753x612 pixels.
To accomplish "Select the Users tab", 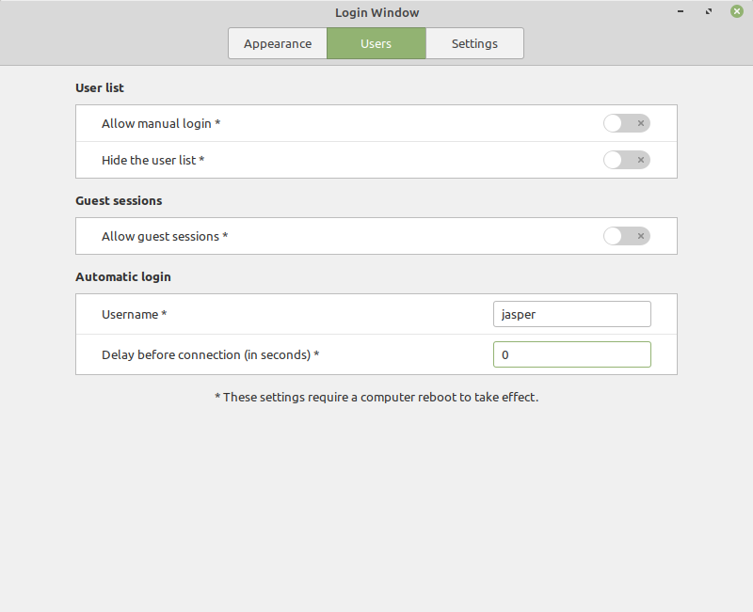I will (x=376, y=43).
